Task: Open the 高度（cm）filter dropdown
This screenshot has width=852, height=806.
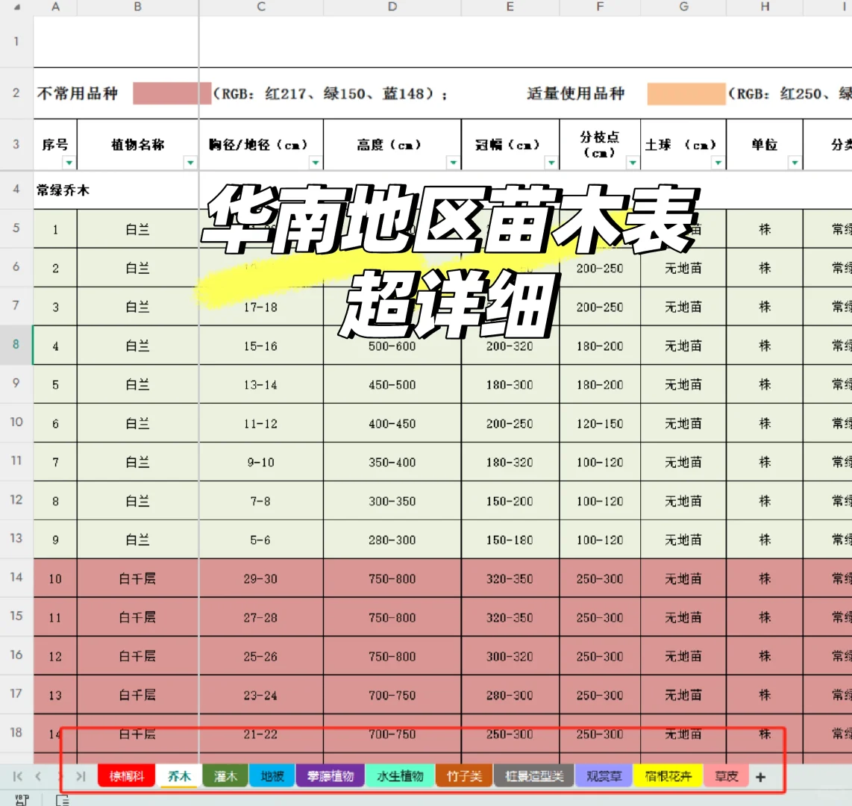Action: [x=452, y=161]
